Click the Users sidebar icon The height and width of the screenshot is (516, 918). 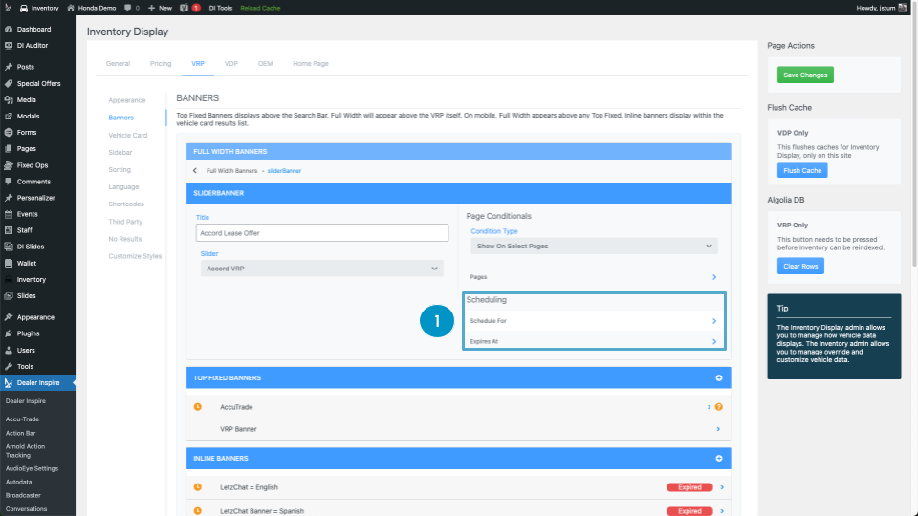pos(9,350)
